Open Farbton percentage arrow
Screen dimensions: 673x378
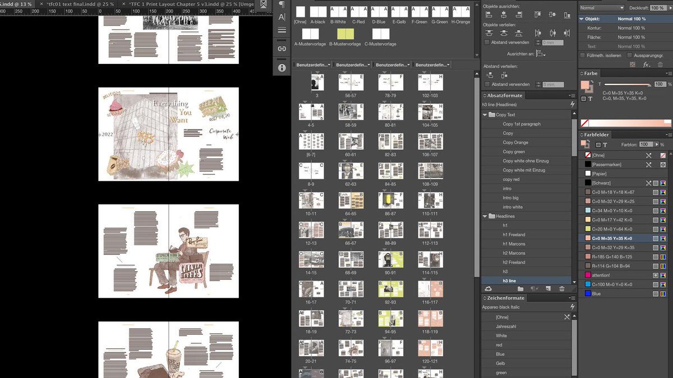point(656,144)
